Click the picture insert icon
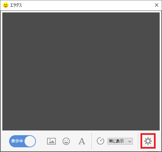Screen dimensions: 162x152 (x=51, y=141)
